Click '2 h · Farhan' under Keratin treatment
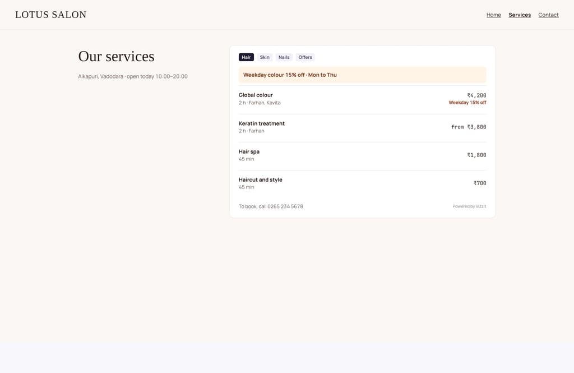The width and height of the screenshot is (574, 373). point(251,131)
